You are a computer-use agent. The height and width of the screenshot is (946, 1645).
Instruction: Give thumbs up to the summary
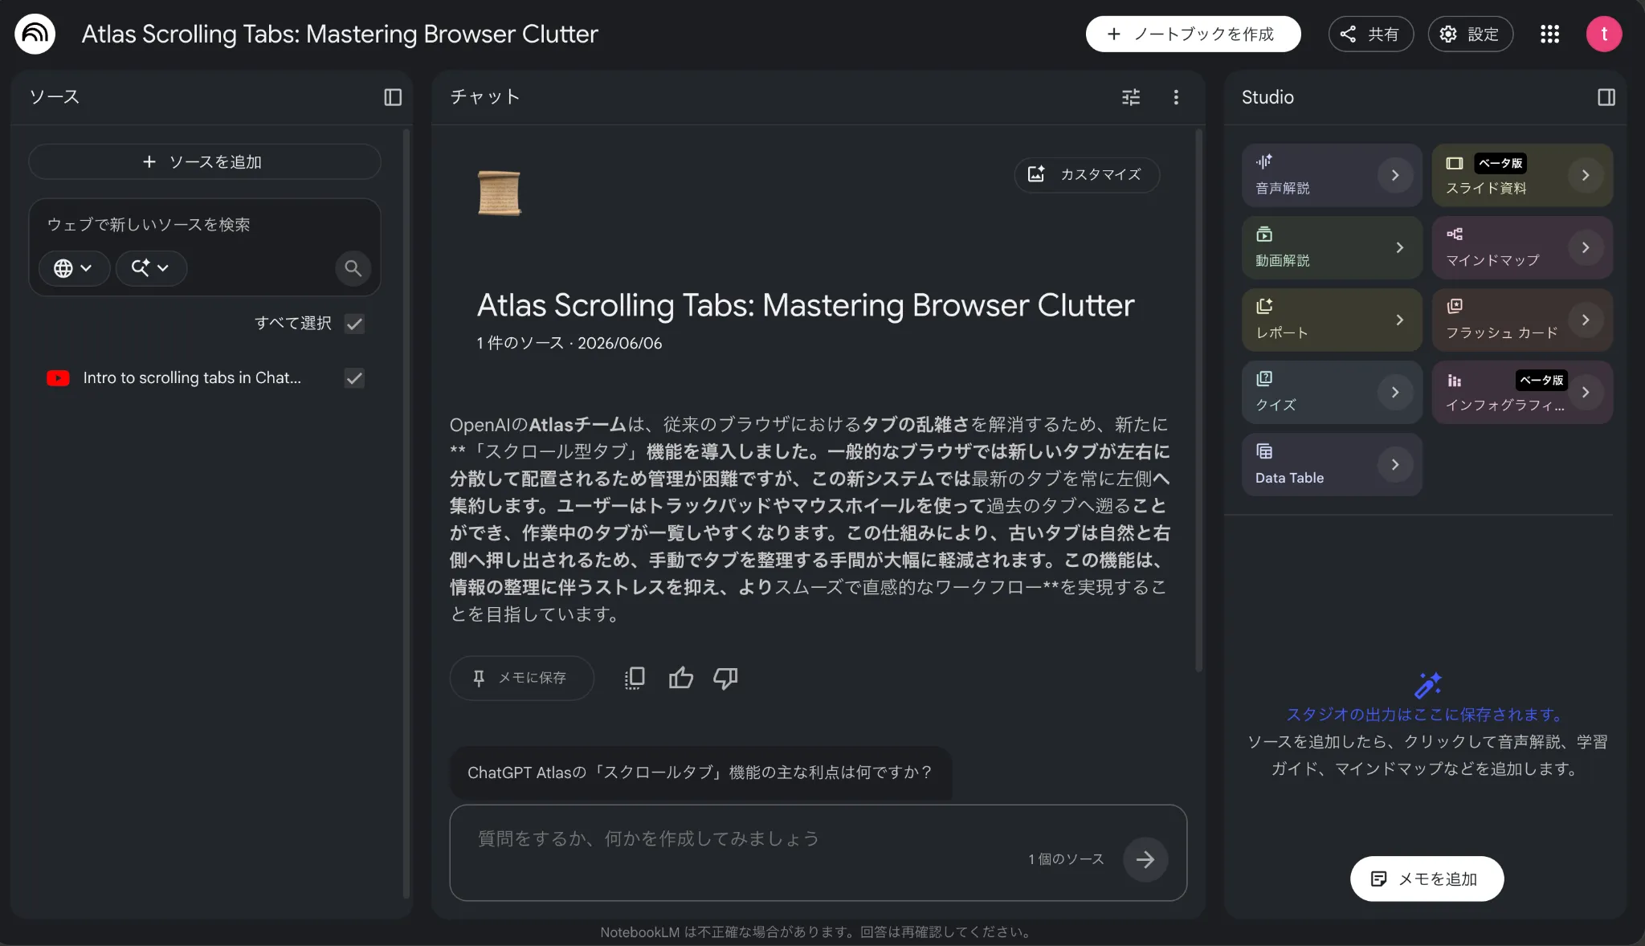point(680,679)
